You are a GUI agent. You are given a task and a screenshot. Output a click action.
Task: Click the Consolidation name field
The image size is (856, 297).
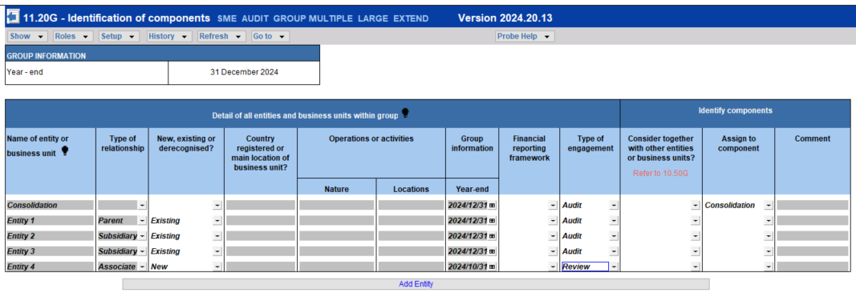point(51,206)
